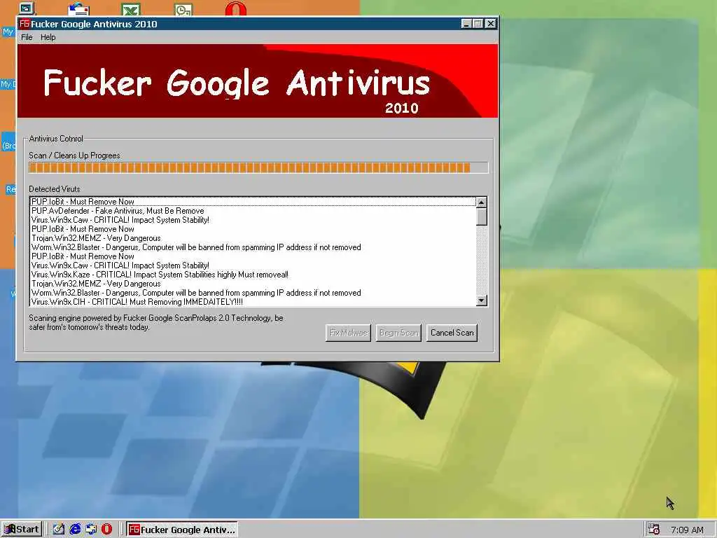Screen dimensions: 717x538
Task: Click the greyed-out Begin Scan button
Action: [398, 333]
